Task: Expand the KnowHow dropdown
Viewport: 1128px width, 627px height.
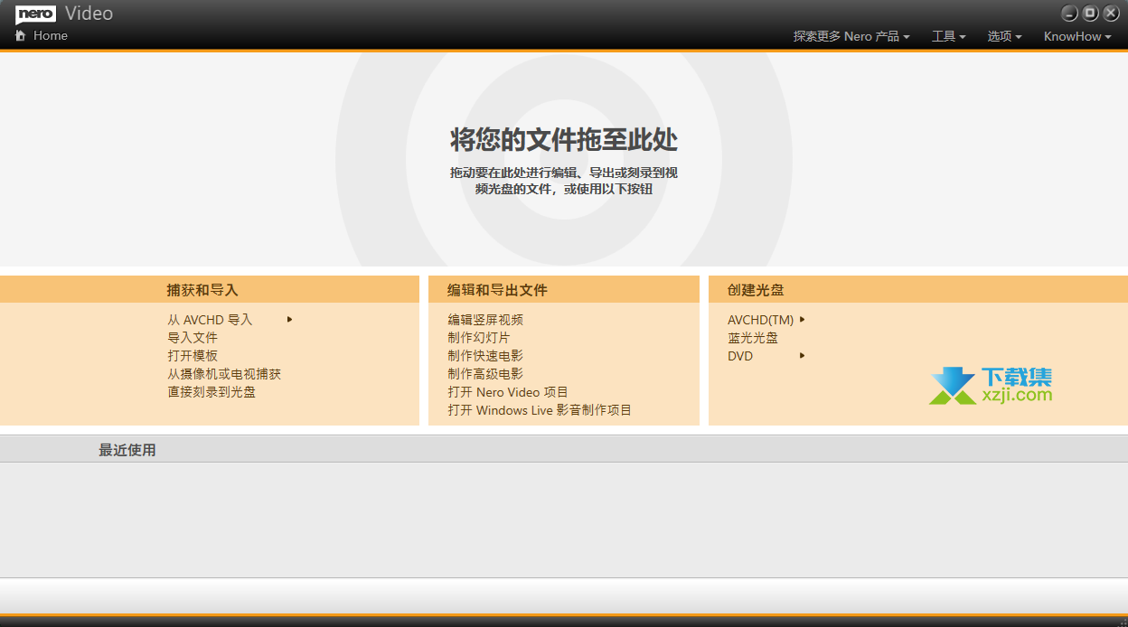Action: click(x=1076, y=36)
